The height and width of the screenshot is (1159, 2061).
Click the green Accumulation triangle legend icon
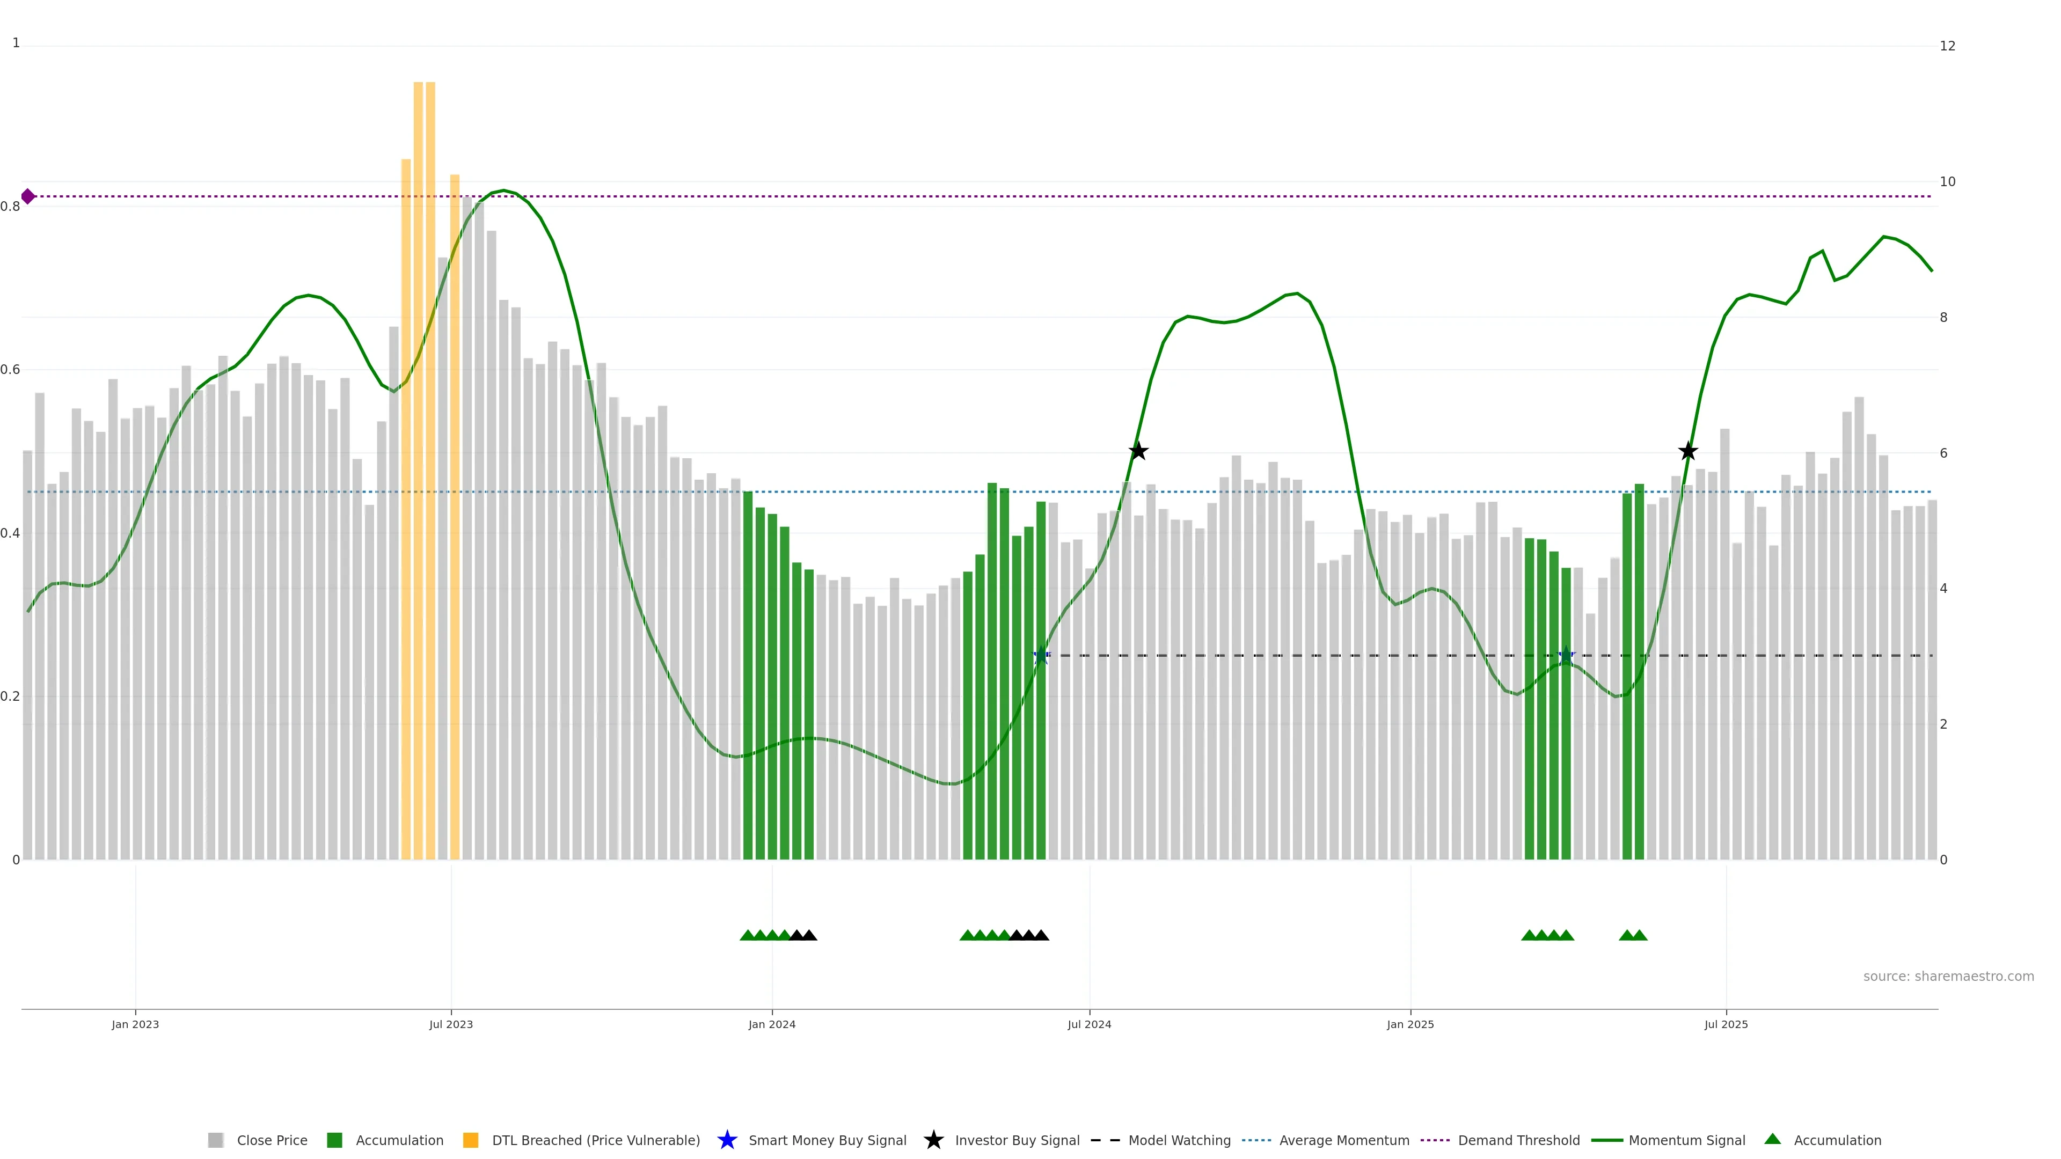click(1772, 1139)
